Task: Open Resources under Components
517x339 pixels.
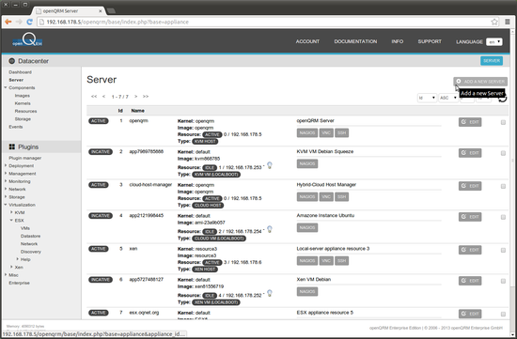Action: click(x=25, y=111)
